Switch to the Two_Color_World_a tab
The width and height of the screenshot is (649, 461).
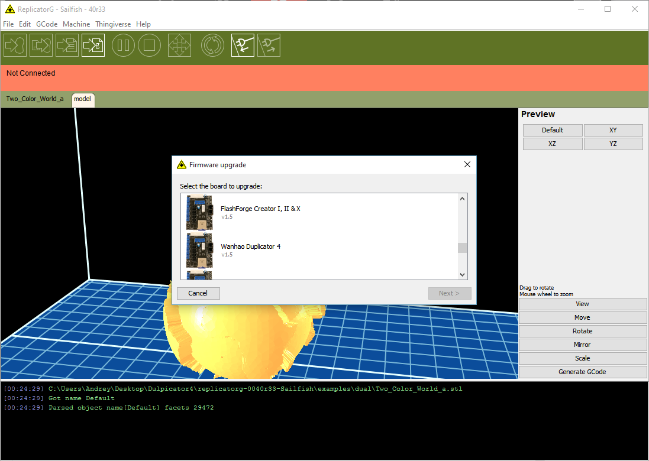coord(35,99)
